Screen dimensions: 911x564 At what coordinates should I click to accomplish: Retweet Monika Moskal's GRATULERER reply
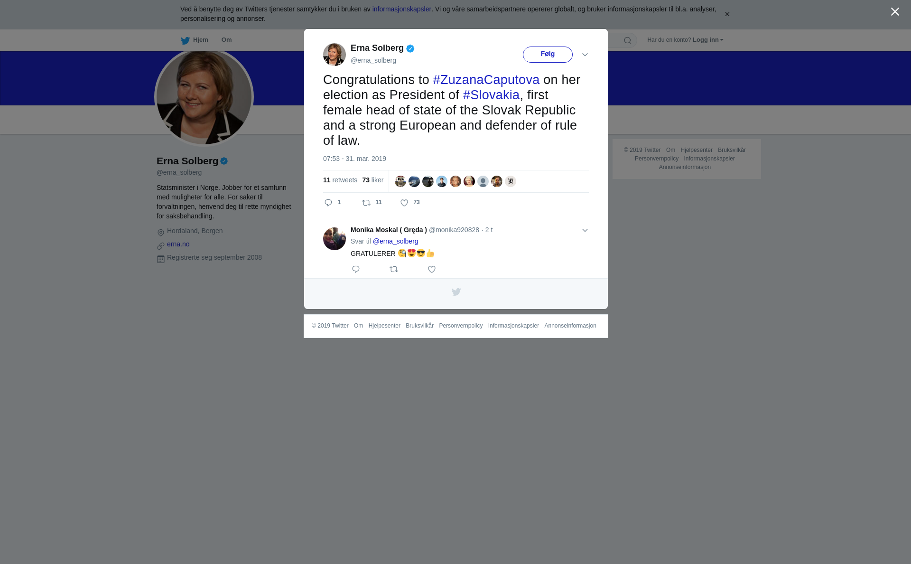tap(394, 269)
